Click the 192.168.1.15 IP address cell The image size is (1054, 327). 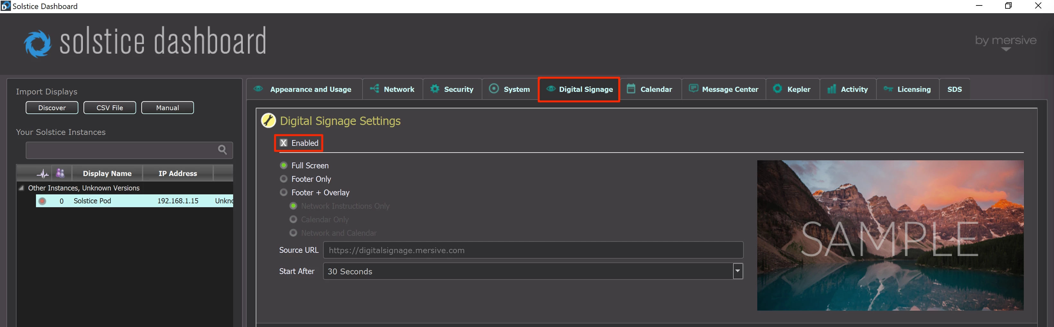click(x=178, y=201)
